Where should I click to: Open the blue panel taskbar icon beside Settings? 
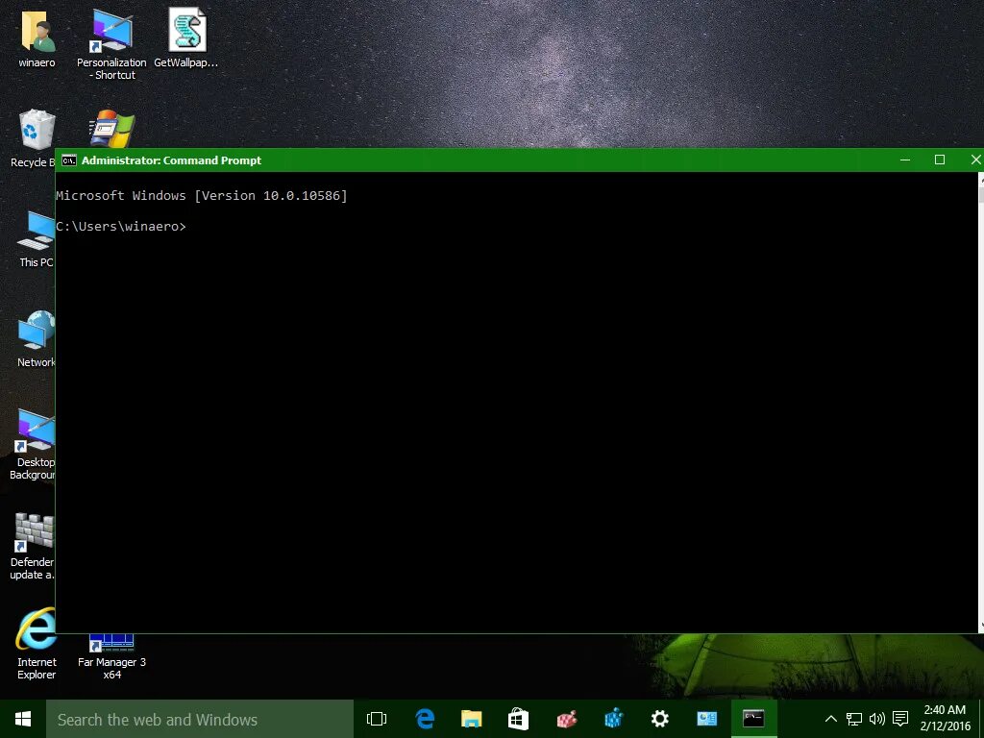[x=706, y=719]
